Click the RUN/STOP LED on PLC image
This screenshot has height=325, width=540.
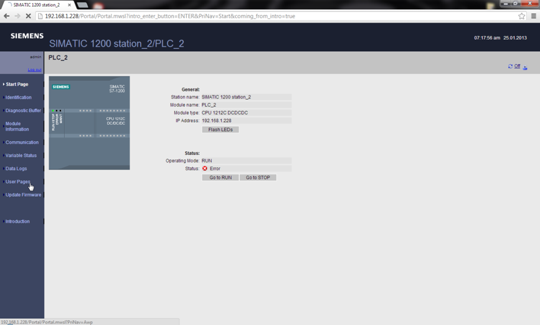tap(53, 111)
